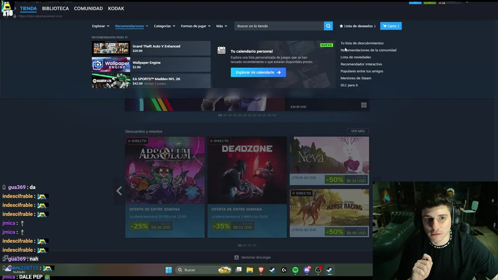Viewport: 498px width, 280px height.
Task: Collapse the Recomendaciones dropdown
Action: [132, 26]
